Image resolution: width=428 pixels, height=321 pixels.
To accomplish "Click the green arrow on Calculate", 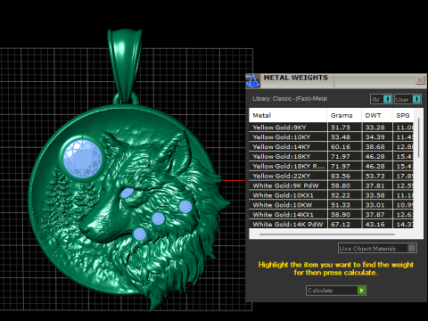I will tap(361, 291).
